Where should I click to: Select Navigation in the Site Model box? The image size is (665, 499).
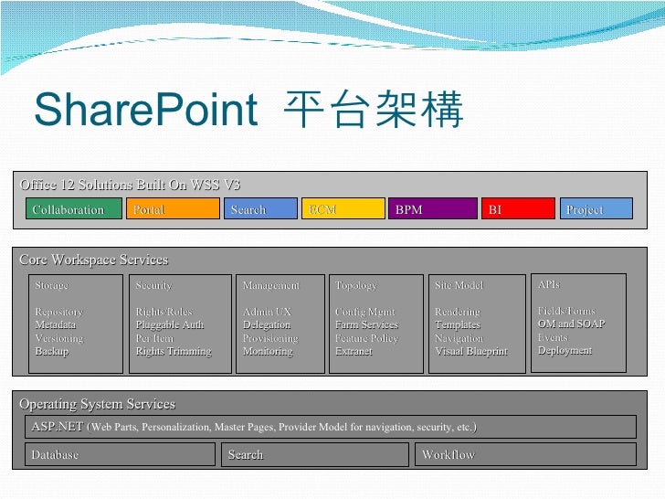tap(459, 338)
